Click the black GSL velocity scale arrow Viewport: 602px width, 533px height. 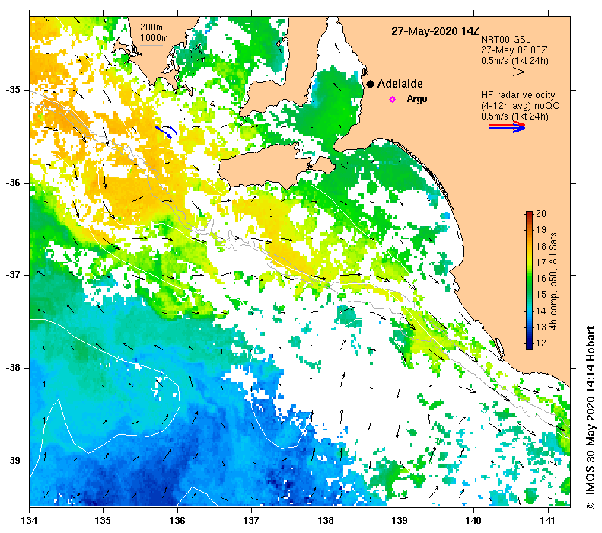[x=507, y=72]
